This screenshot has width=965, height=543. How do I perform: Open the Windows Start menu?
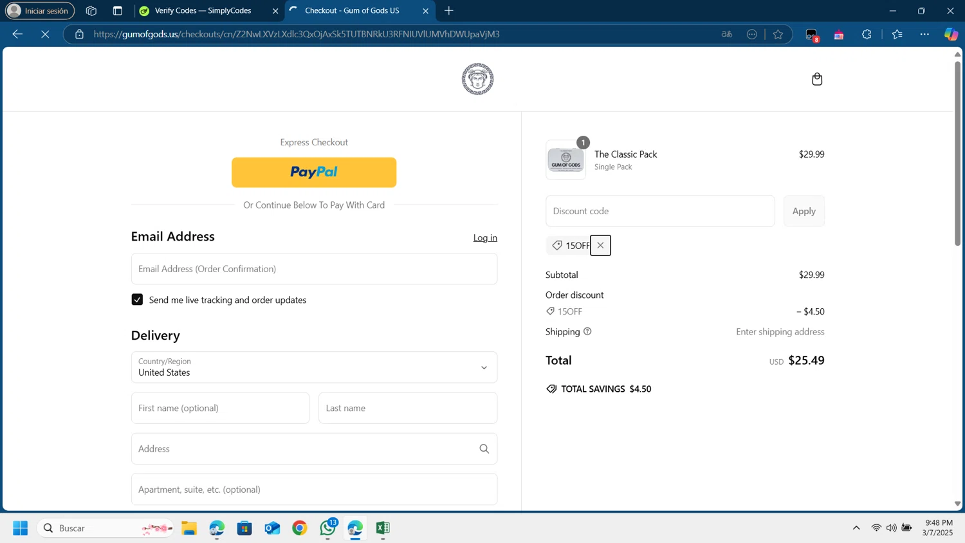[20, 528]
